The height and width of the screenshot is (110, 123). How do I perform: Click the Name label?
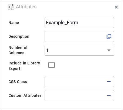coord(14,23)
